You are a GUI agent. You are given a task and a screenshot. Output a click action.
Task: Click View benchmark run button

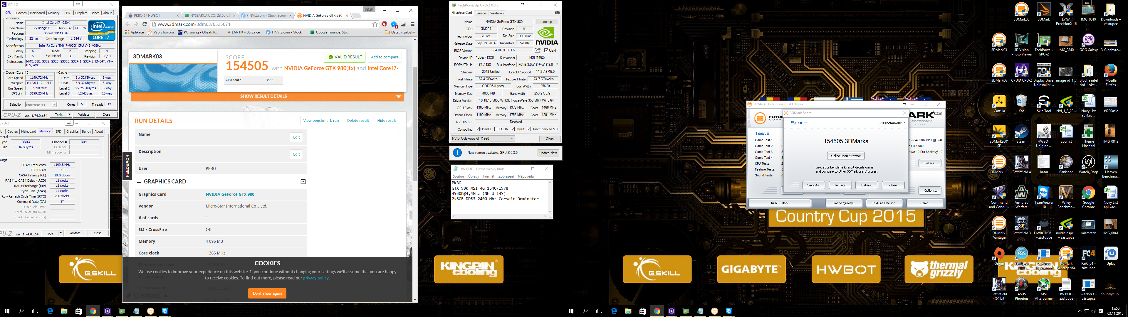(321, 120)
